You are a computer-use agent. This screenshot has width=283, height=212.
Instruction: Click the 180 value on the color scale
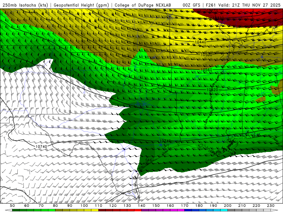[x=199, y=206]
